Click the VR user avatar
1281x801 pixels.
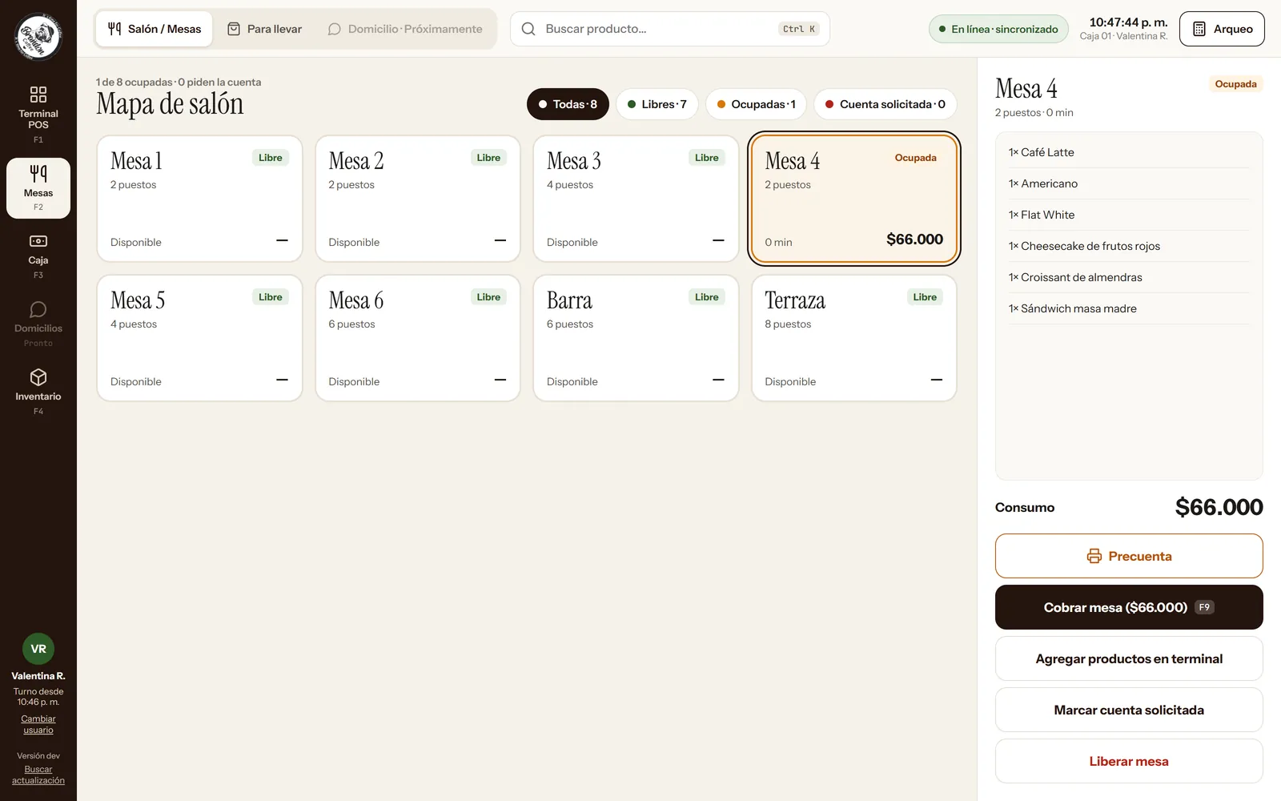point(38,649)
